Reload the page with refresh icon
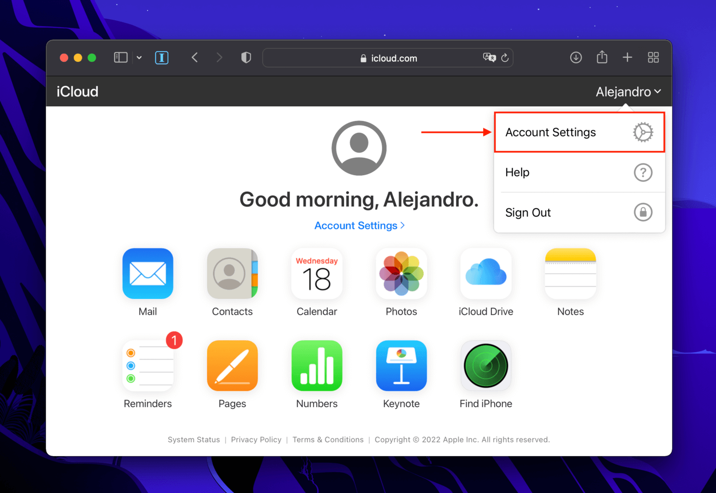The height and width of the screenshot is (493, 716). pos(505,58)
